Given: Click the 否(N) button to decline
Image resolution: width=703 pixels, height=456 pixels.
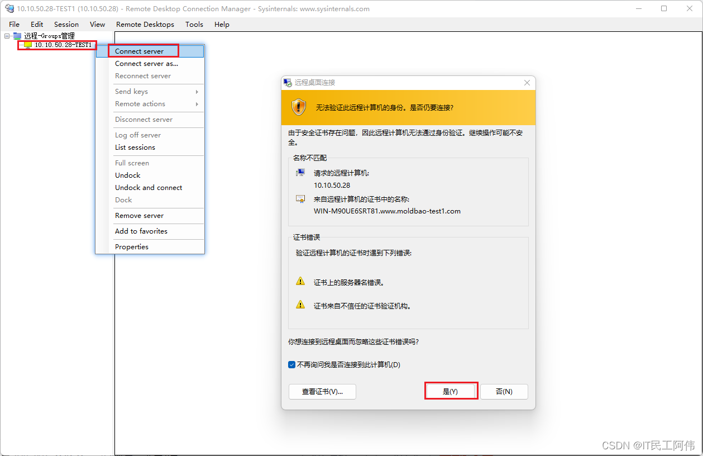Looking at the screenshot, I should coord(504,391).
